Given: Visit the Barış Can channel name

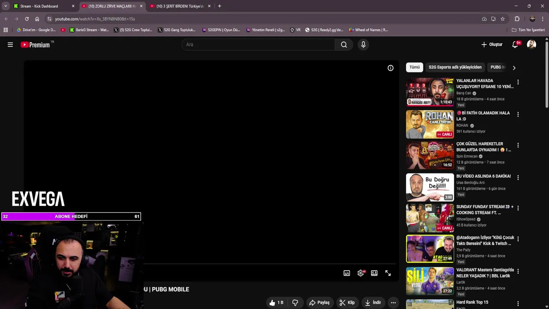Looking at the screenshot, I should pos(464,93).
